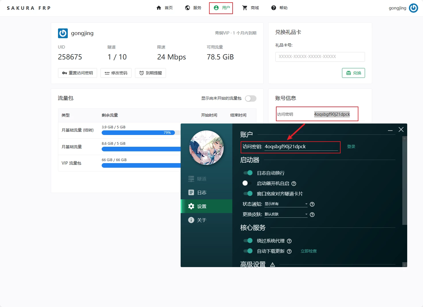Viewport: 423px width, 307px height.
Task: Enable launcher start on boot switch
Action: 247,183
